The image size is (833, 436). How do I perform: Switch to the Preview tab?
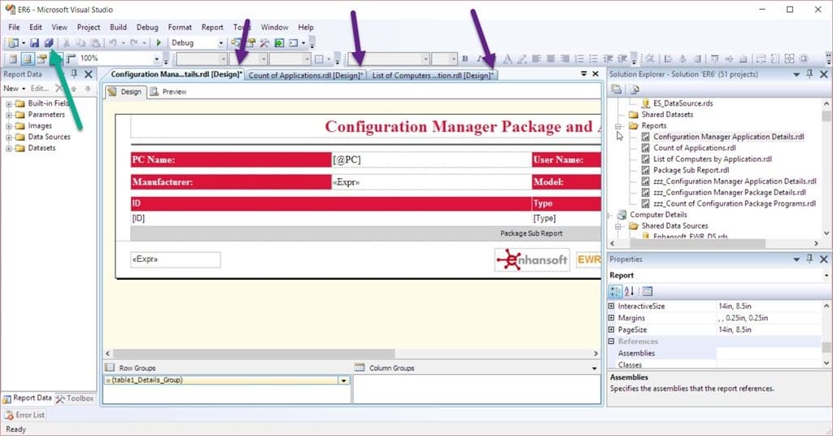tap(168, 91)
